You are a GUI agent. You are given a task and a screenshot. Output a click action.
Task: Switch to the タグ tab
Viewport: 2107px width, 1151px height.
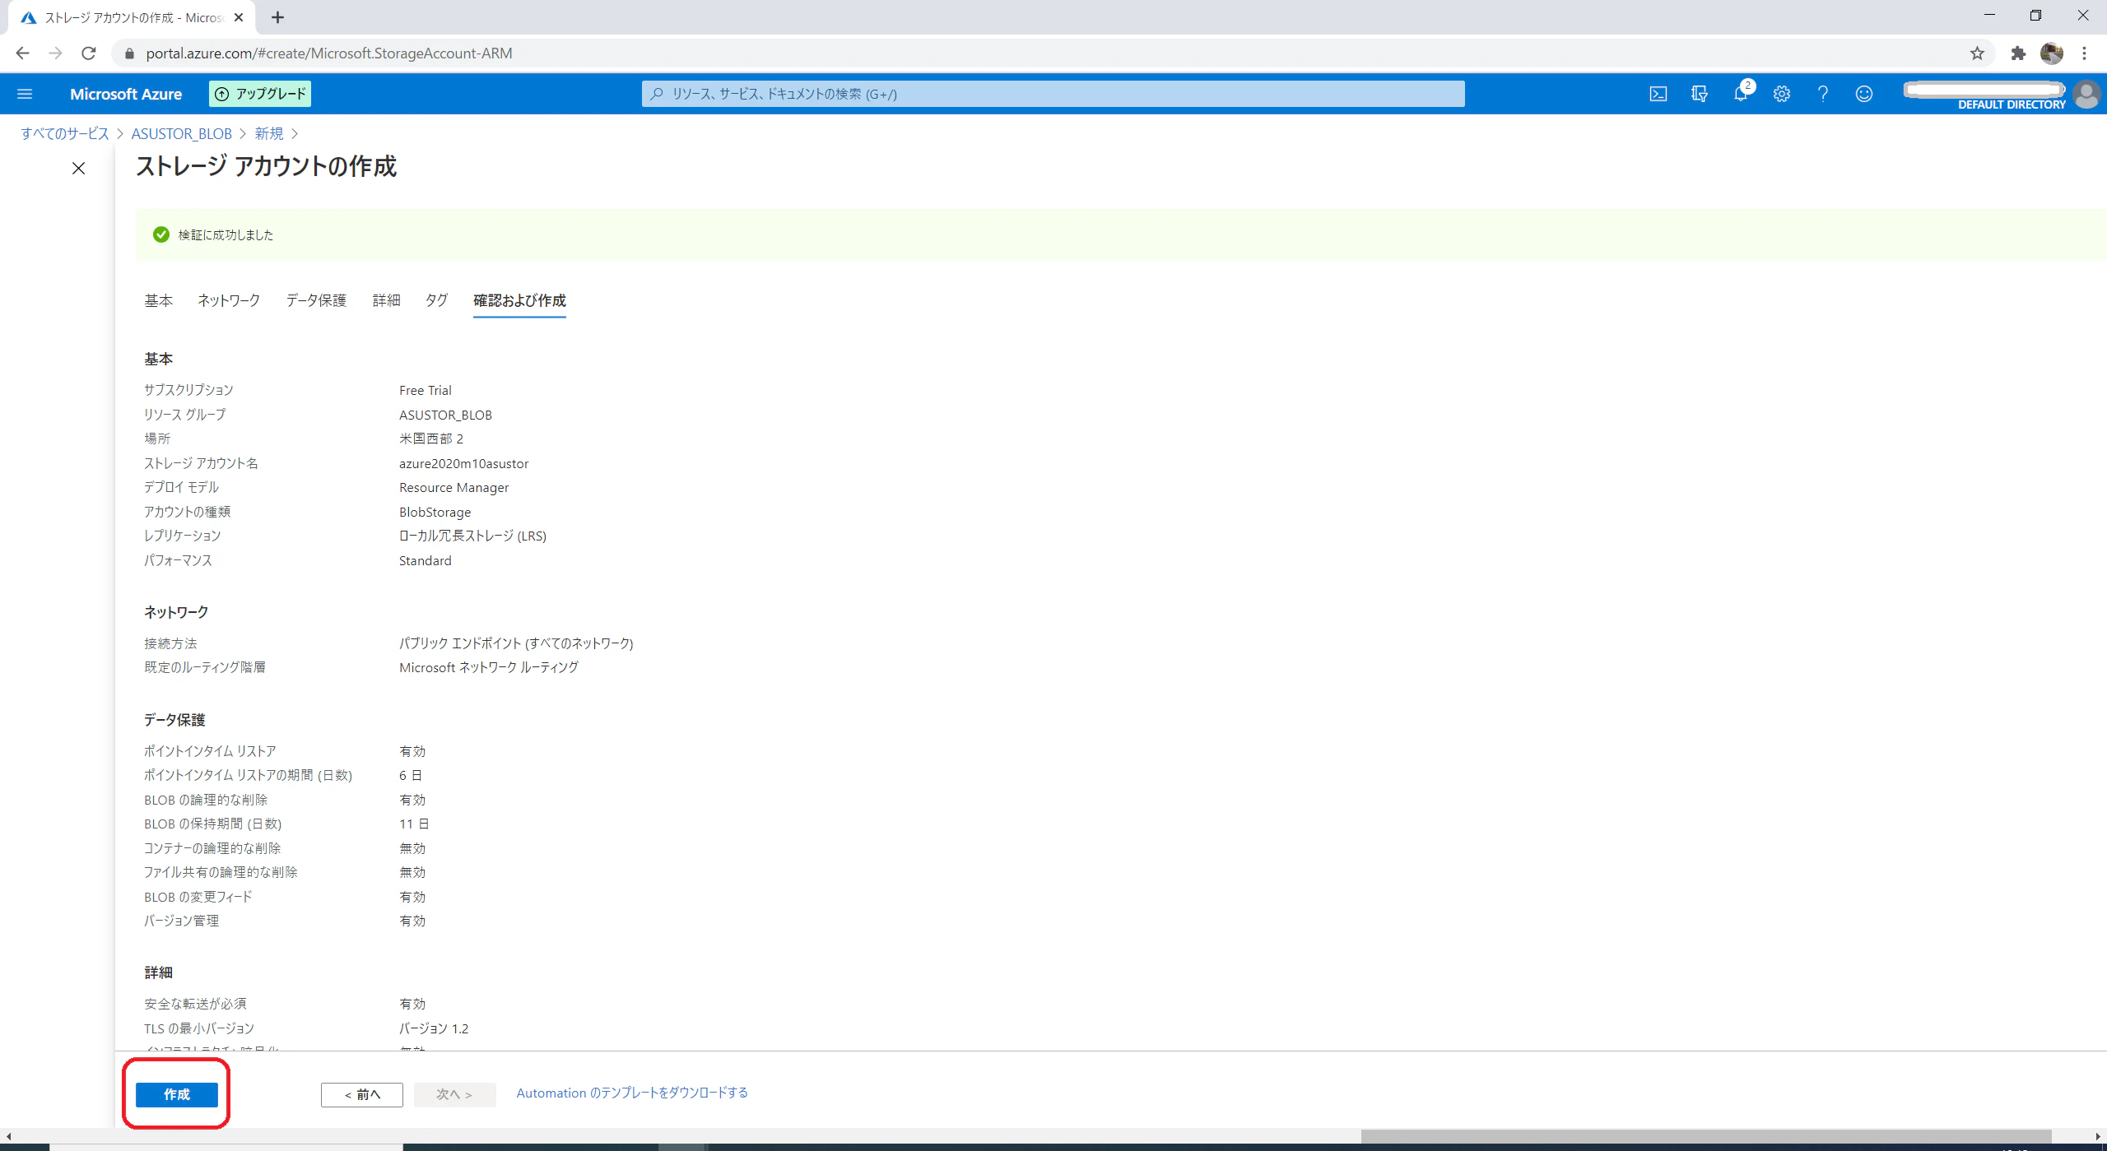coord(436,300)
